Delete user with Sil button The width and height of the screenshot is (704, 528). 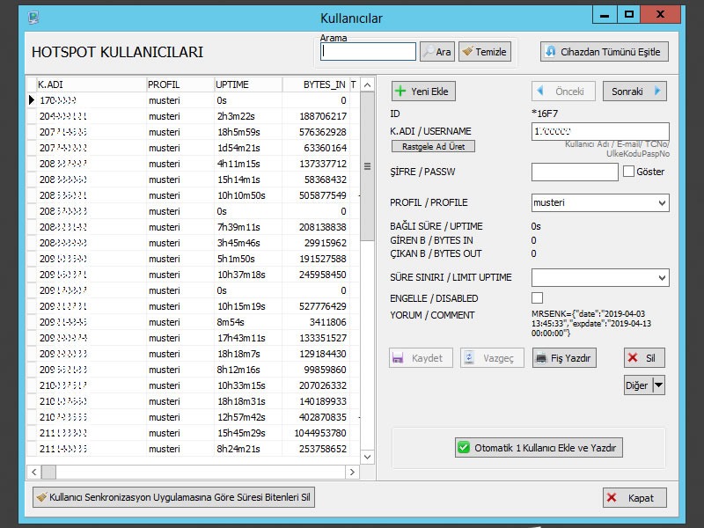pyautogui.click(x=644, y=358)
